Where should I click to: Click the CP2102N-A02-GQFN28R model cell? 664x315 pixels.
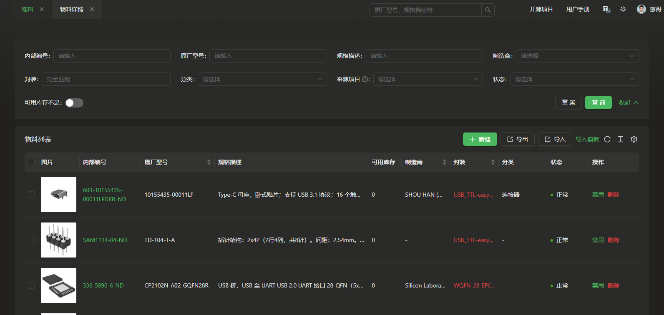176,285
